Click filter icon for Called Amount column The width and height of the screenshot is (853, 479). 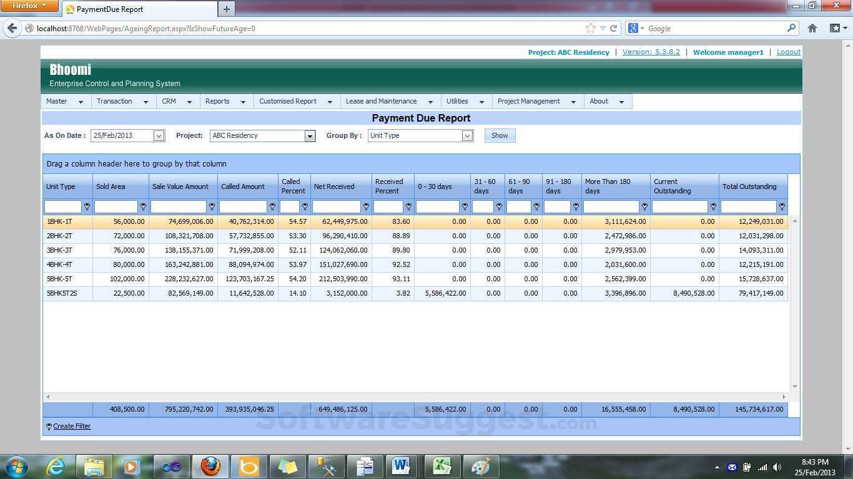272,206
